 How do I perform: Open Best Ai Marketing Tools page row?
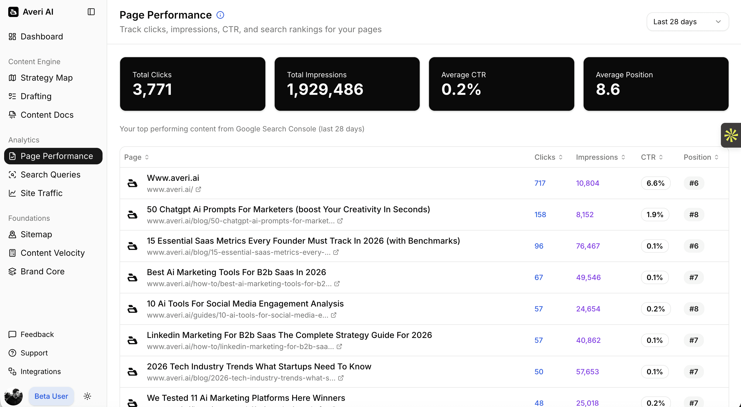point(236,272)
